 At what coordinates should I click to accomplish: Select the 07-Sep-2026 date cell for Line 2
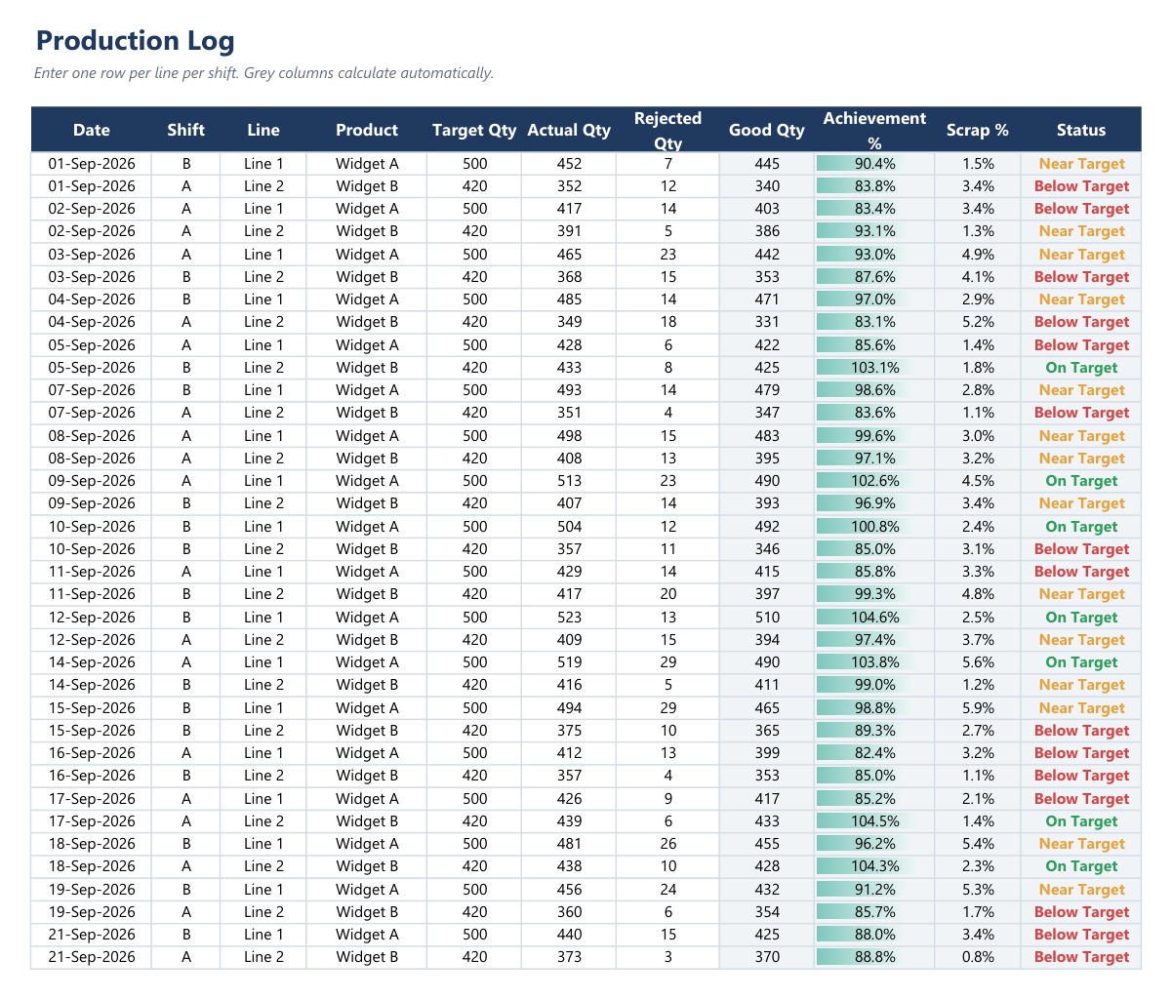tap(92, 413)
